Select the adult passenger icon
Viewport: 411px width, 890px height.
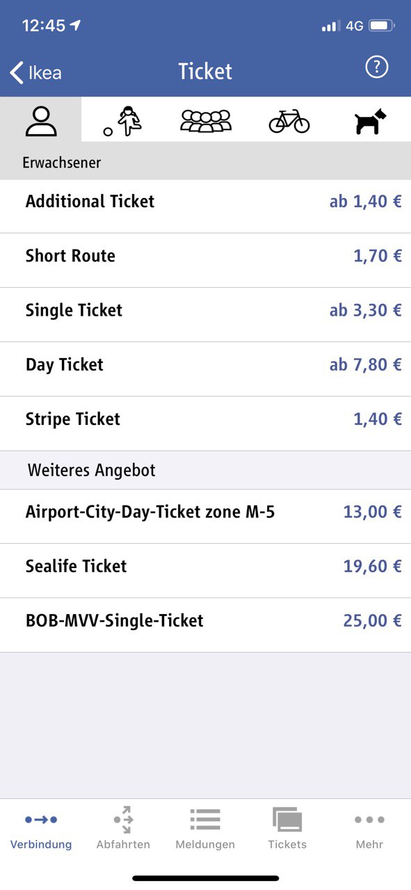(x=41, y=122)
